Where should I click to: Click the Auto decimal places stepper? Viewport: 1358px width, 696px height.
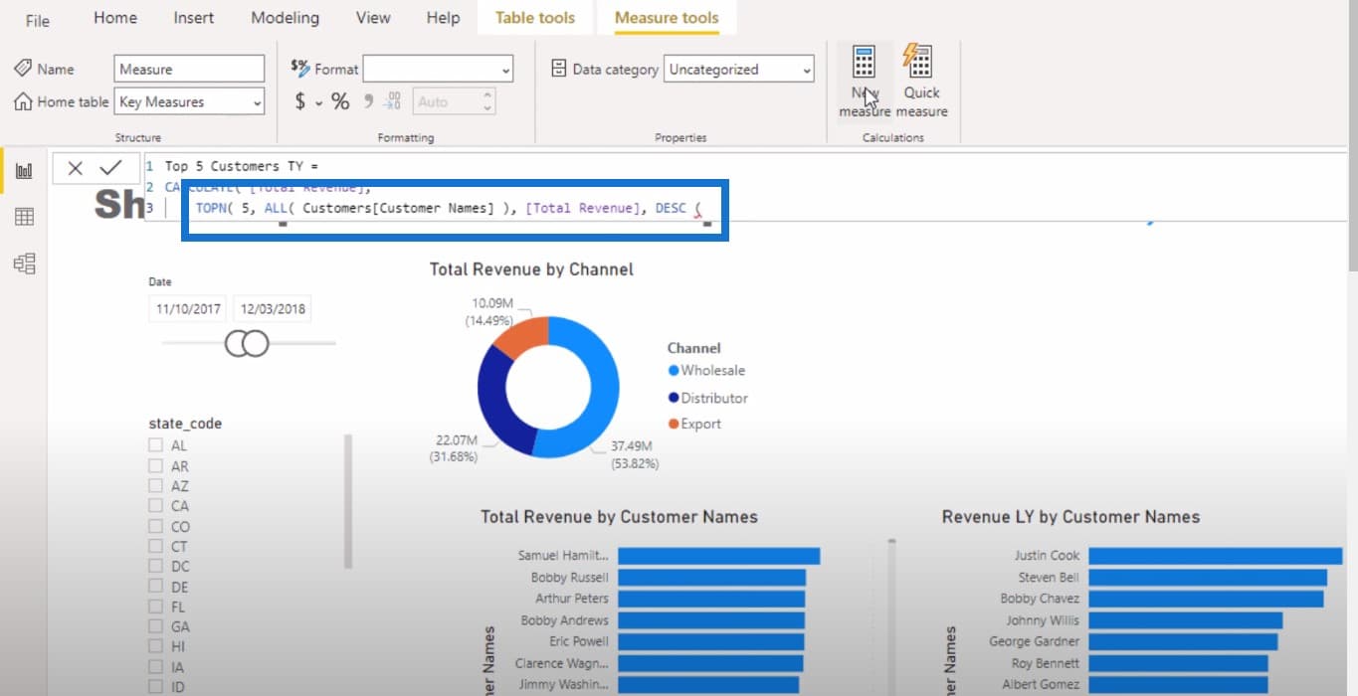pyautogui.click(x=487, y=101)
